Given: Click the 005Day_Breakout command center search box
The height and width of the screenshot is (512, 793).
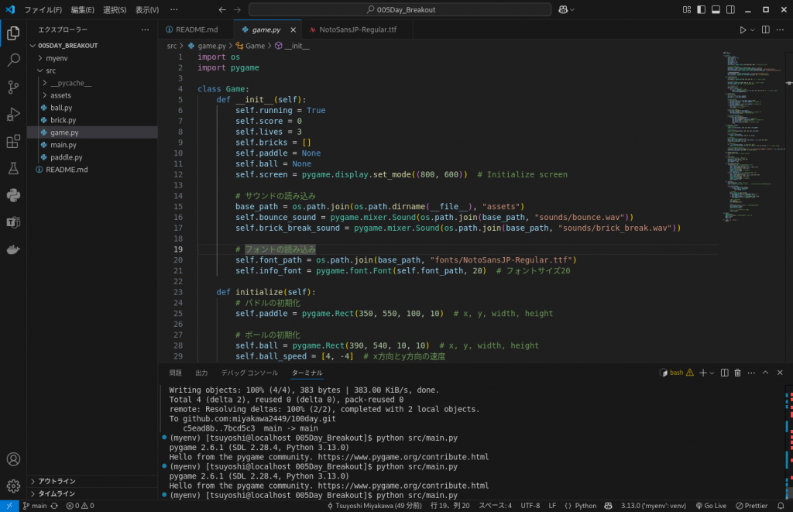Looking at the screenshot, I should coord(400,9).
